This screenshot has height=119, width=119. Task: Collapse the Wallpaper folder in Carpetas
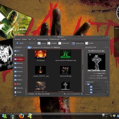pos(86,84)
